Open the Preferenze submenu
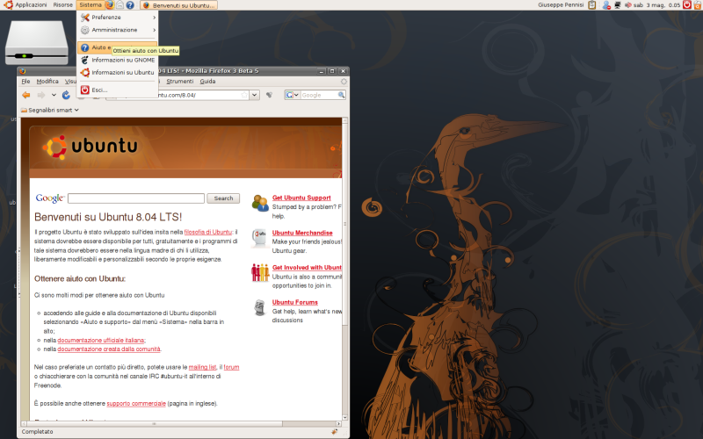This screenshot has width=703, height=439. point(118,17)
